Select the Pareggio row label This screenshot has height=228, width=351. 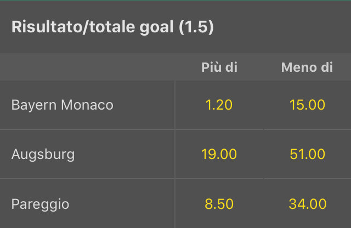click(41, 204)
